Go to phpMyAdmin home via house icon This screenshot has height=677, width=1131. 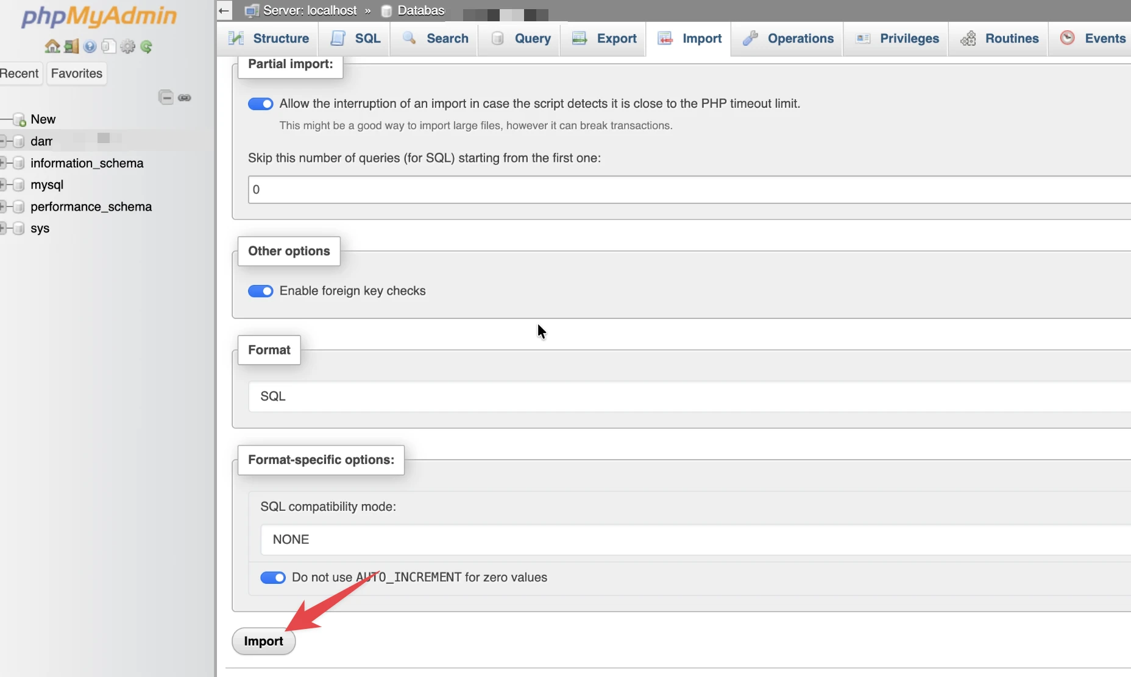click(x=52, y=46)
